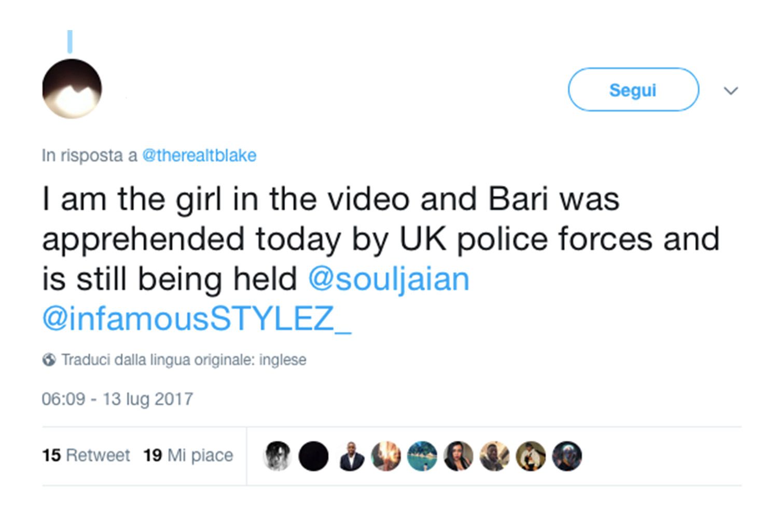
Task: Open the turquoise sea landscape liker avatar
Action: click(x=422, y=456)
